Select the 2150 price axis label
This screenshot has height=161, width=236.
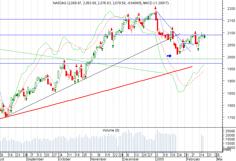click(x=231, y=21)
